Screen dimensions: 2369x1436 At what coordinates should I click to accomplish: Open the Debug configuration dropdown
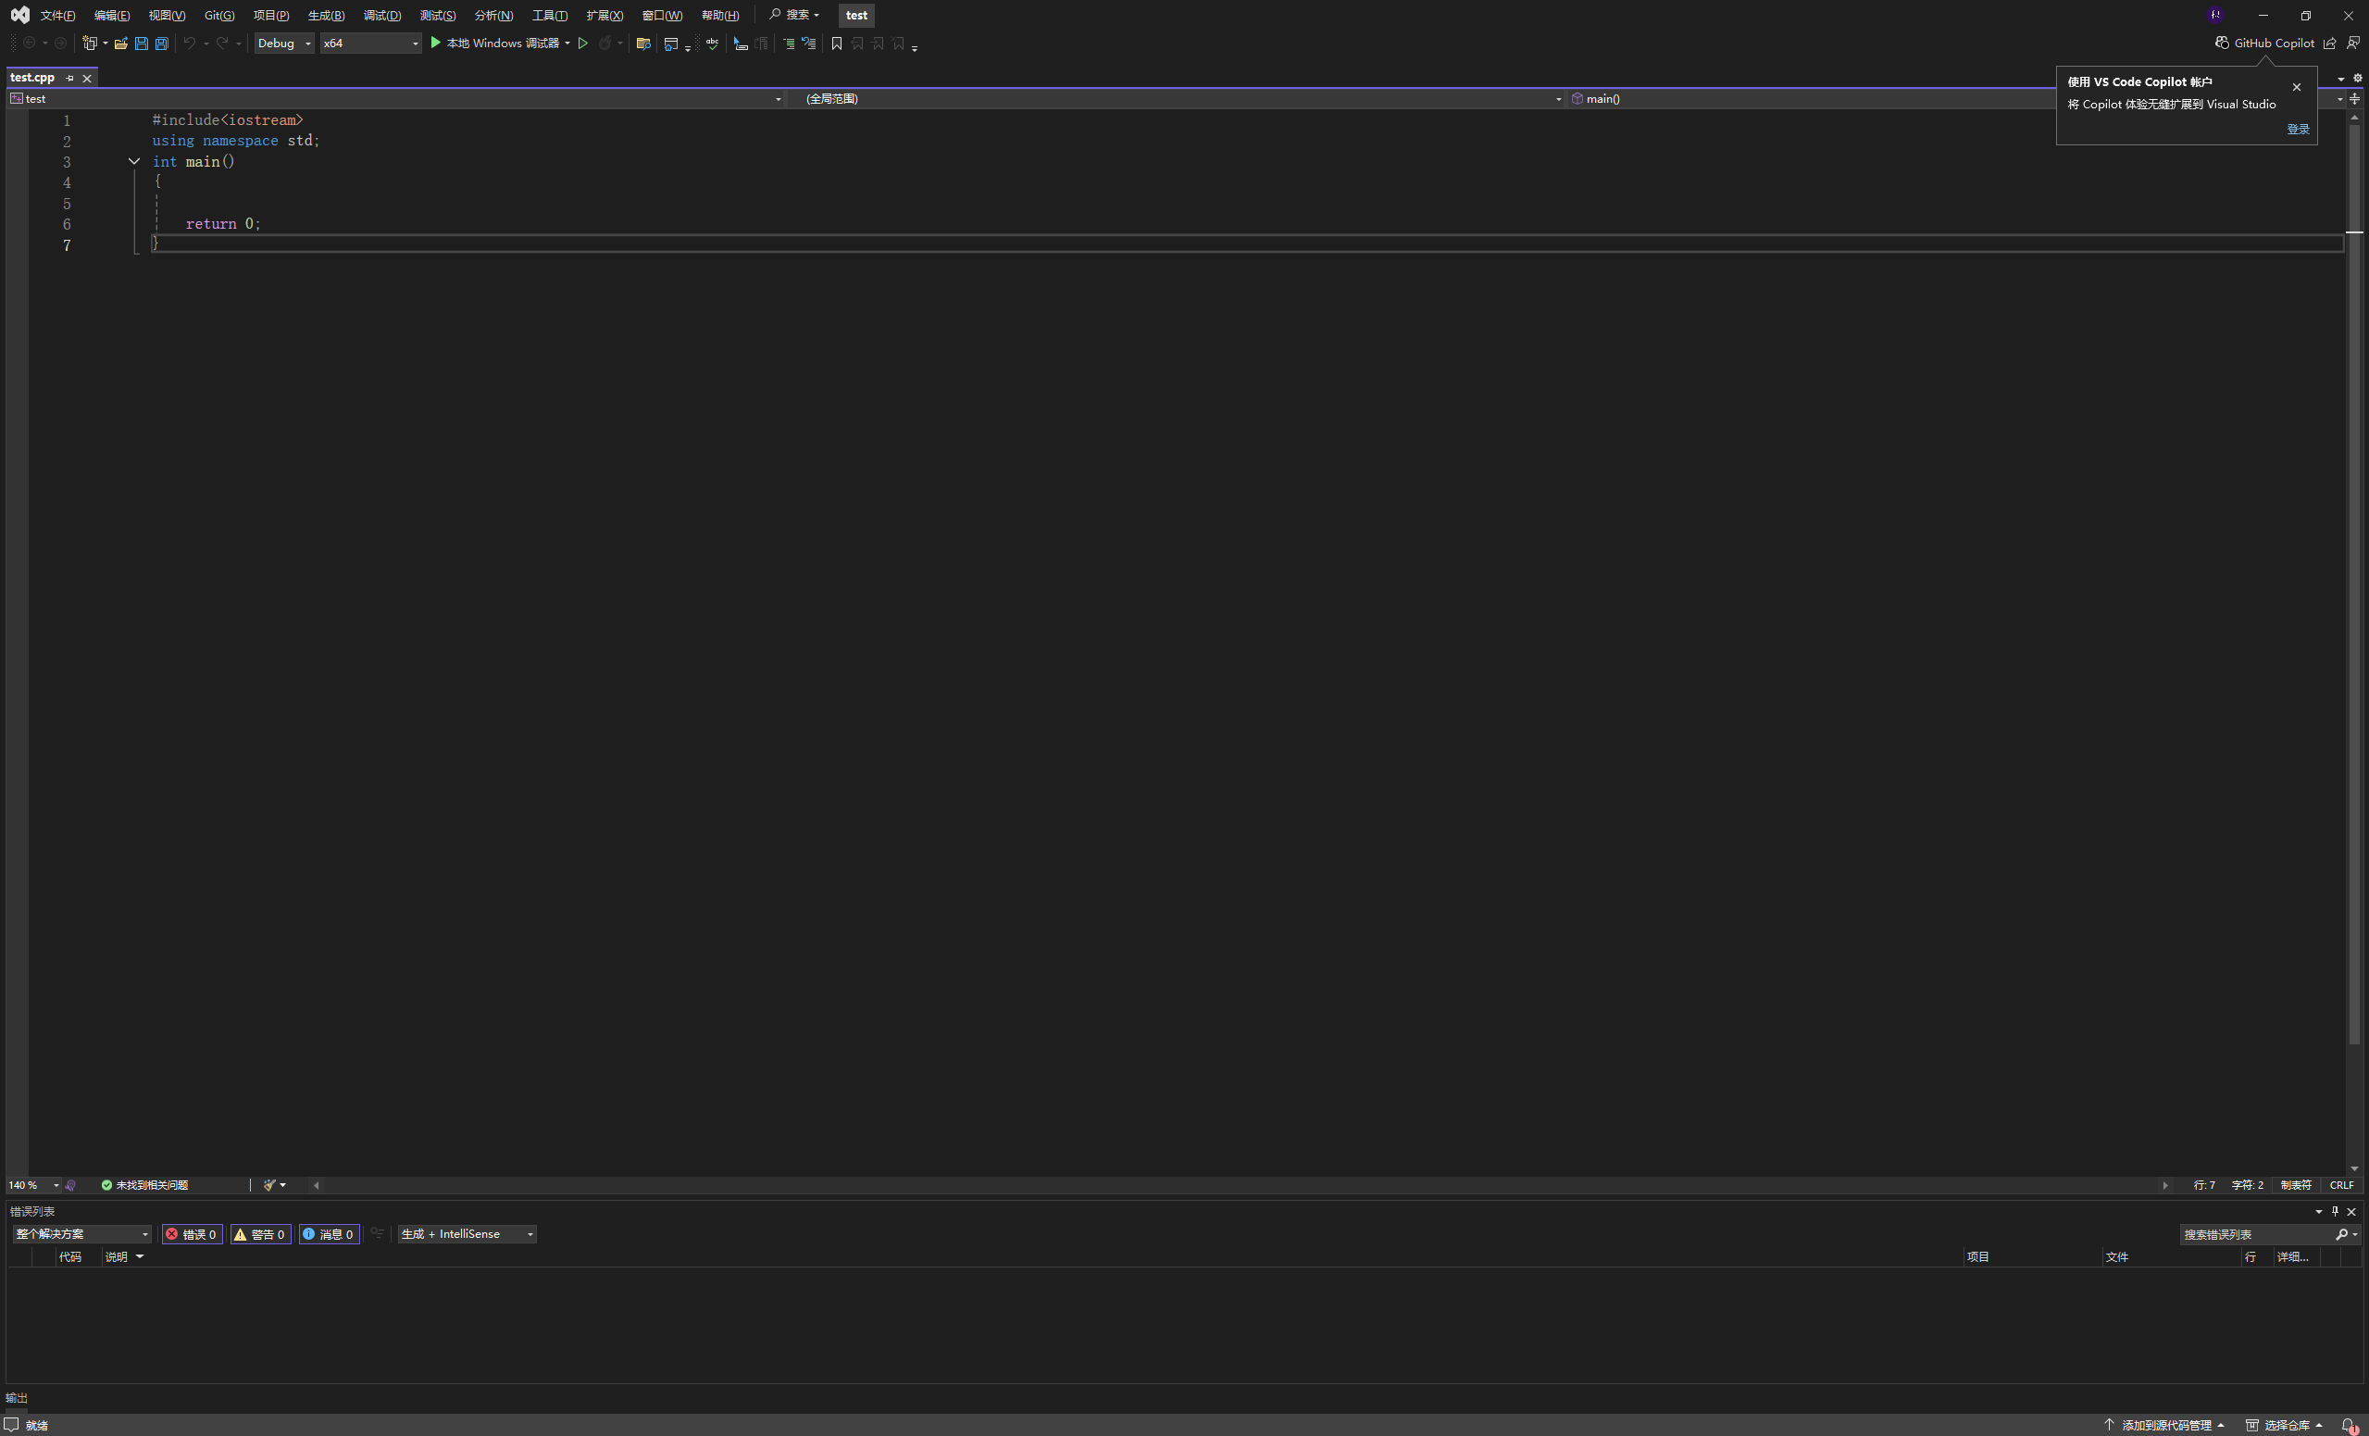pos(283,44)
